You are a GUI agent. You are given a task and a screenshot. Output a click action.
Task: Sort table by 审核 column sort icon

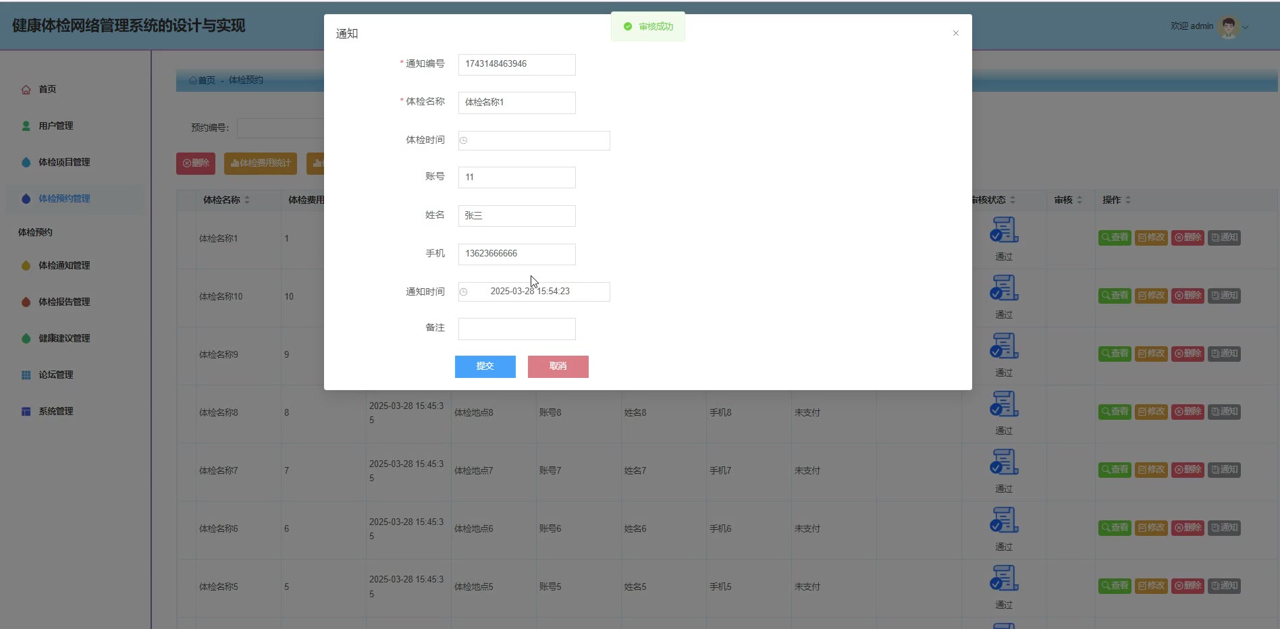click(x=1079, y=200)
